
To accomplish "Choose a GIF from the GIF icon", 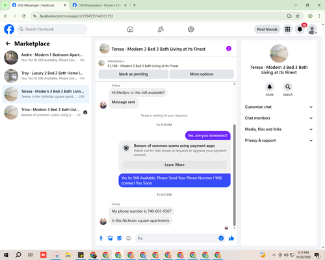I will [129, 239].
